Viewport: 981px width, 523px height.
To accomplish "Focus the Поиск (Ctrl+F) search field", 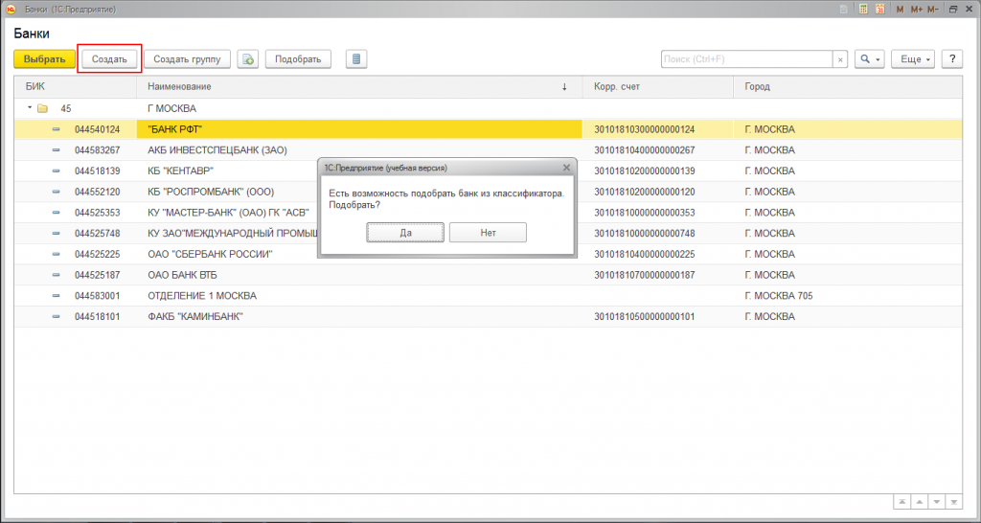I will point(746,59).
